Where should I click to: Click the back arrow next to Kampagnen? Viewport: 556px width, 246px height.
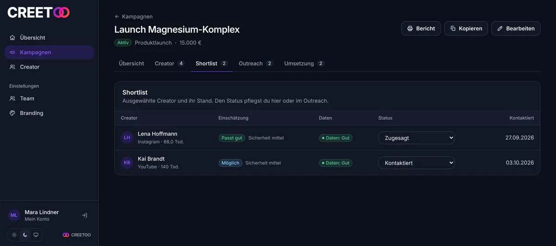point(117,17)
